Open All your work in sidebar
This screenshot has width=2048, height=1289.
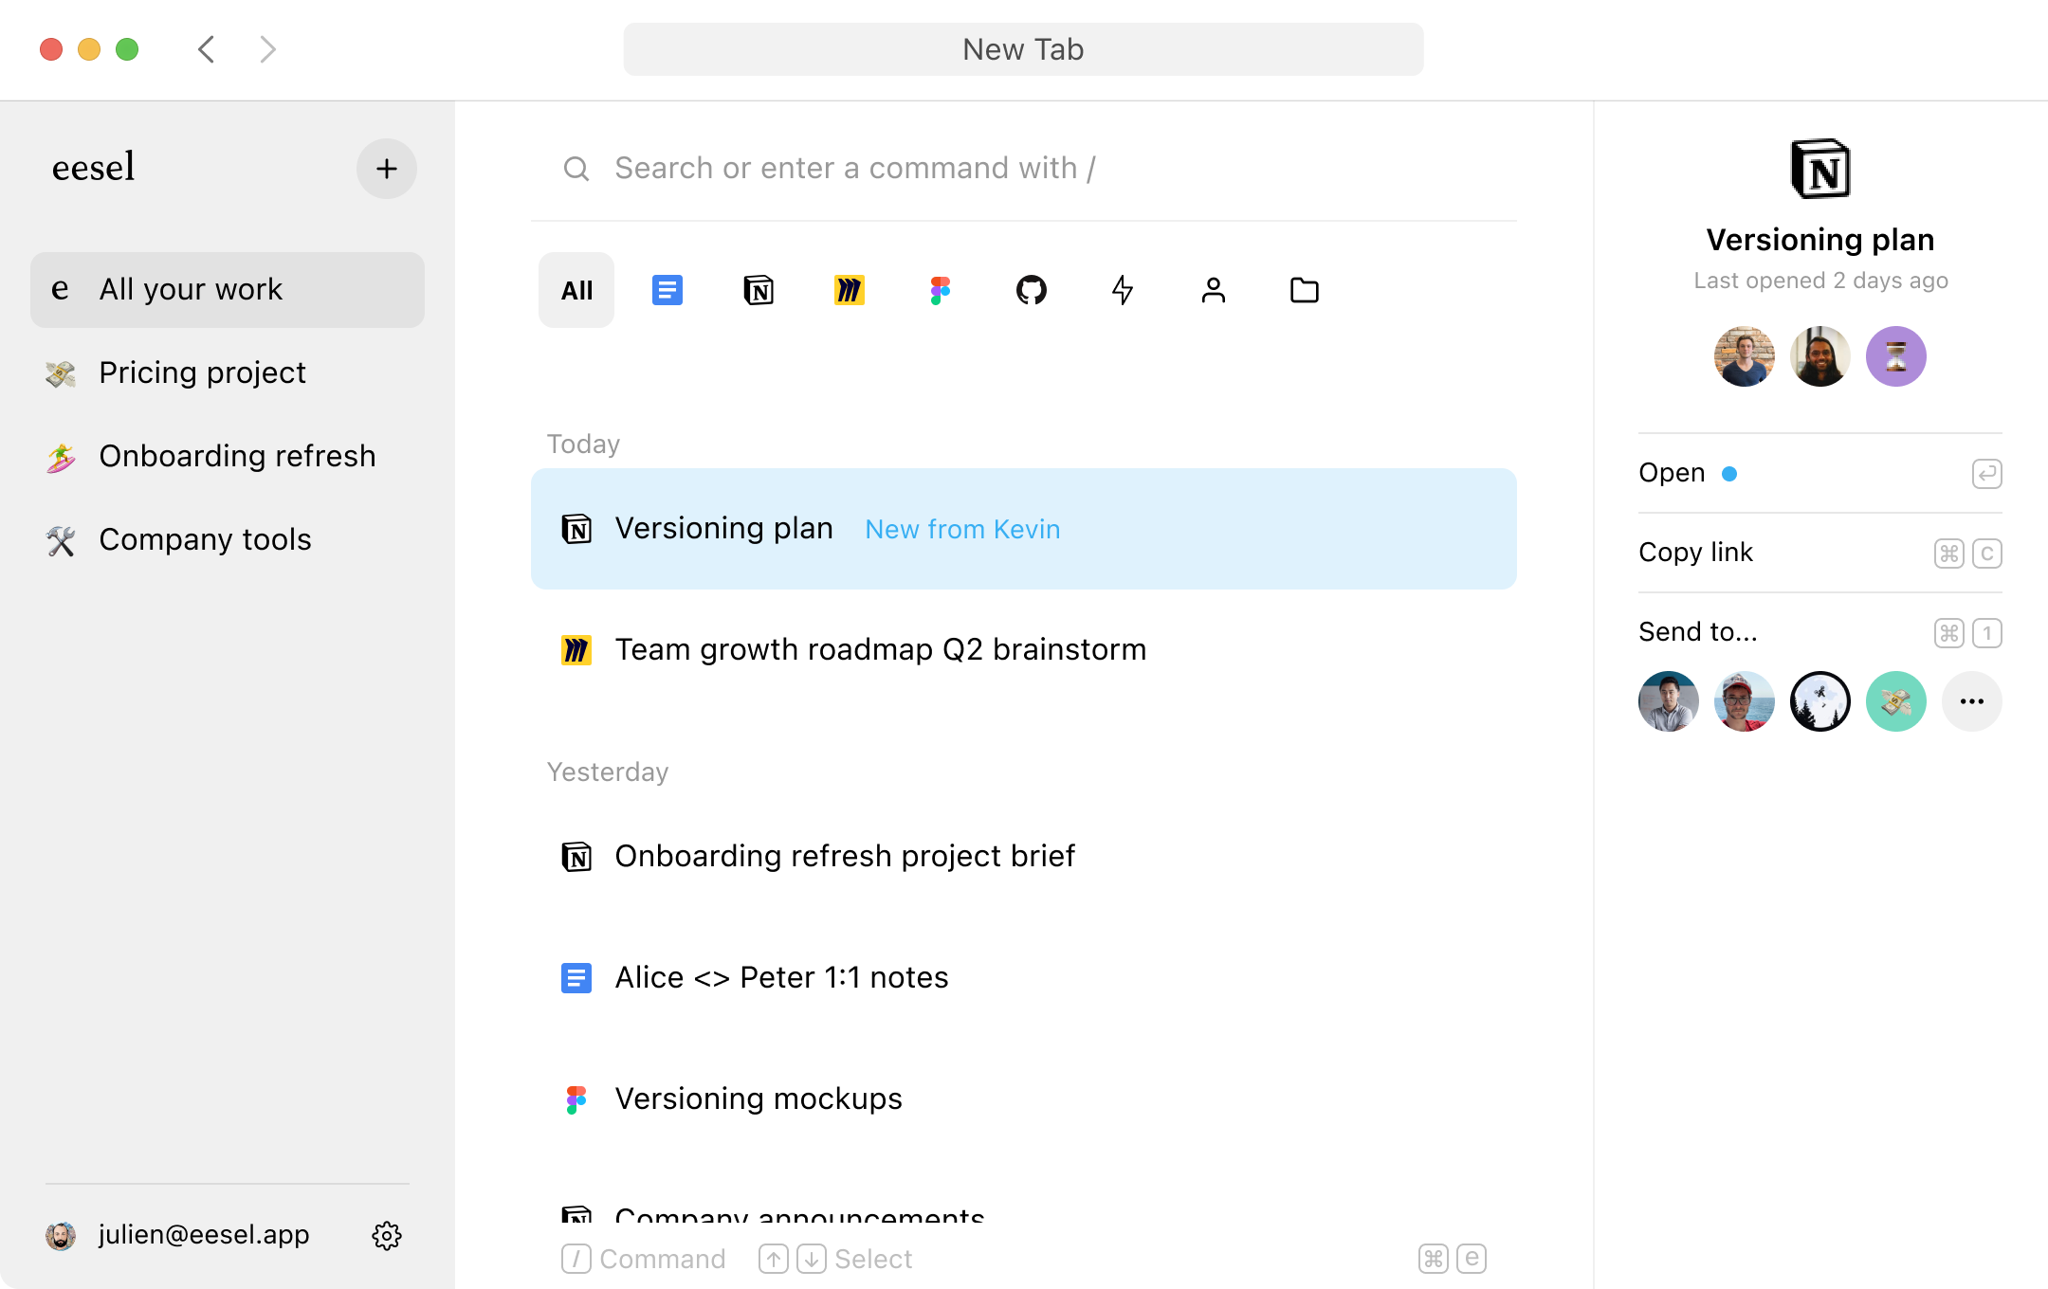[x=228, y=289]
